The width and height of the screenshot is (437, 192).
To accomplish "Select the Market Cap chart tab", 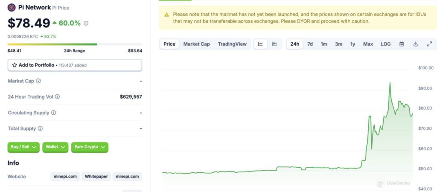I will [x=196, y=44].
